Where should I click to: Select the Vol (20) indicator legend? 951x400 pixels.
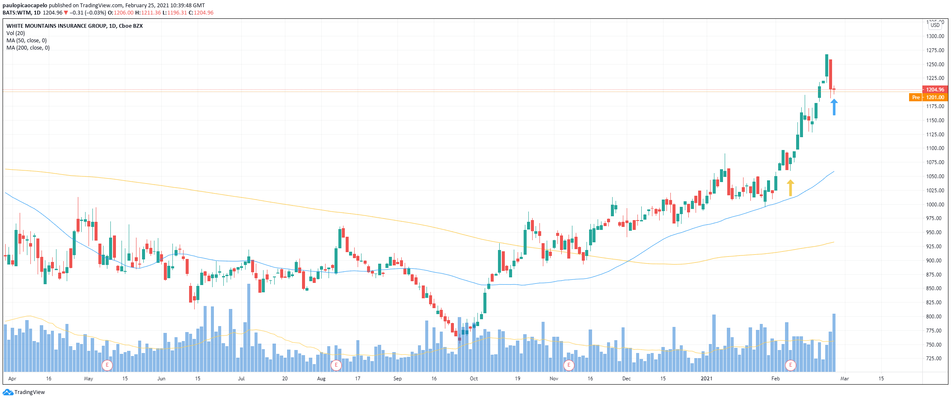point(15,33)
